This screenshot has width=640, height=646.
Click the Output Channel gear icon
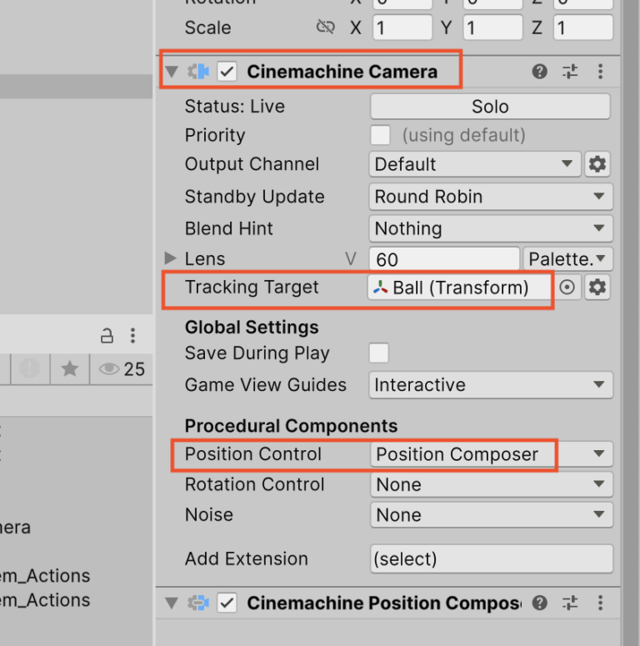(597, 164)
